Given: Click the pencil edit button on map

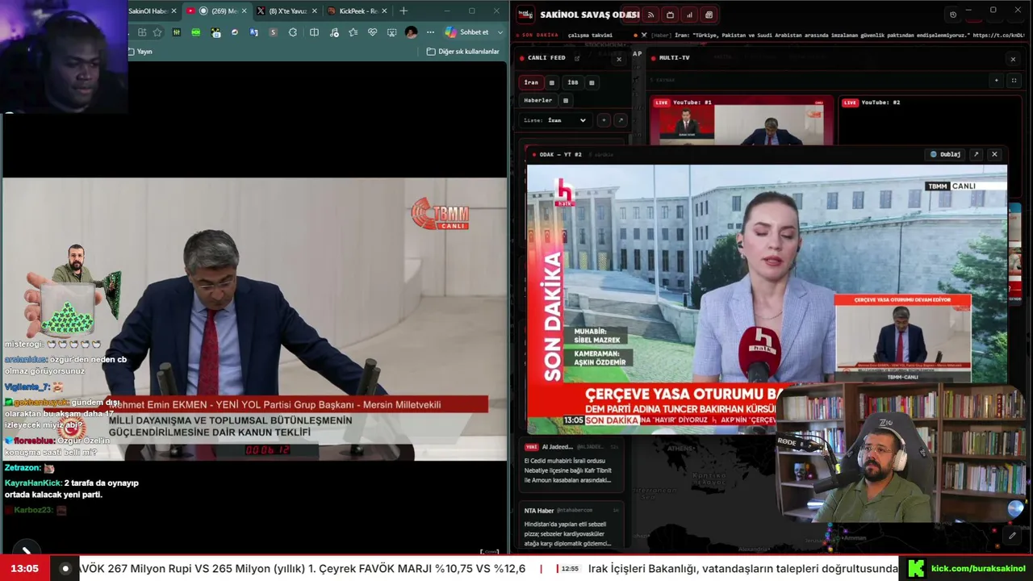Looking at the screenshot, I should (x=1012, y=536).
